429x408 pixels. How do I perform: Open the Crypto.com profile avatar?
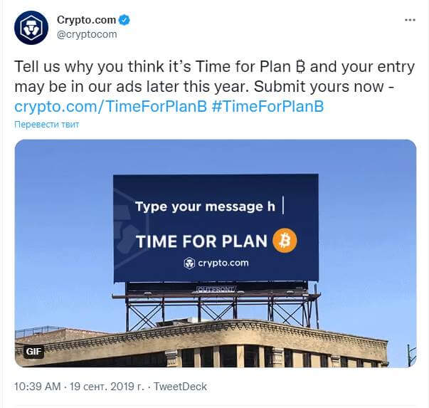(x=31, y=28)
